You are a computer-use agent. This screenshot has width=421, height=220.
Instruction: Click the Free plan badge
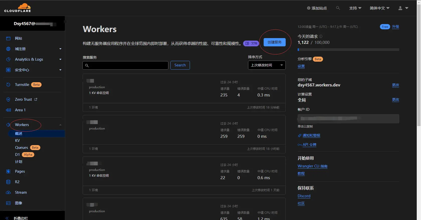pos(385,27)
